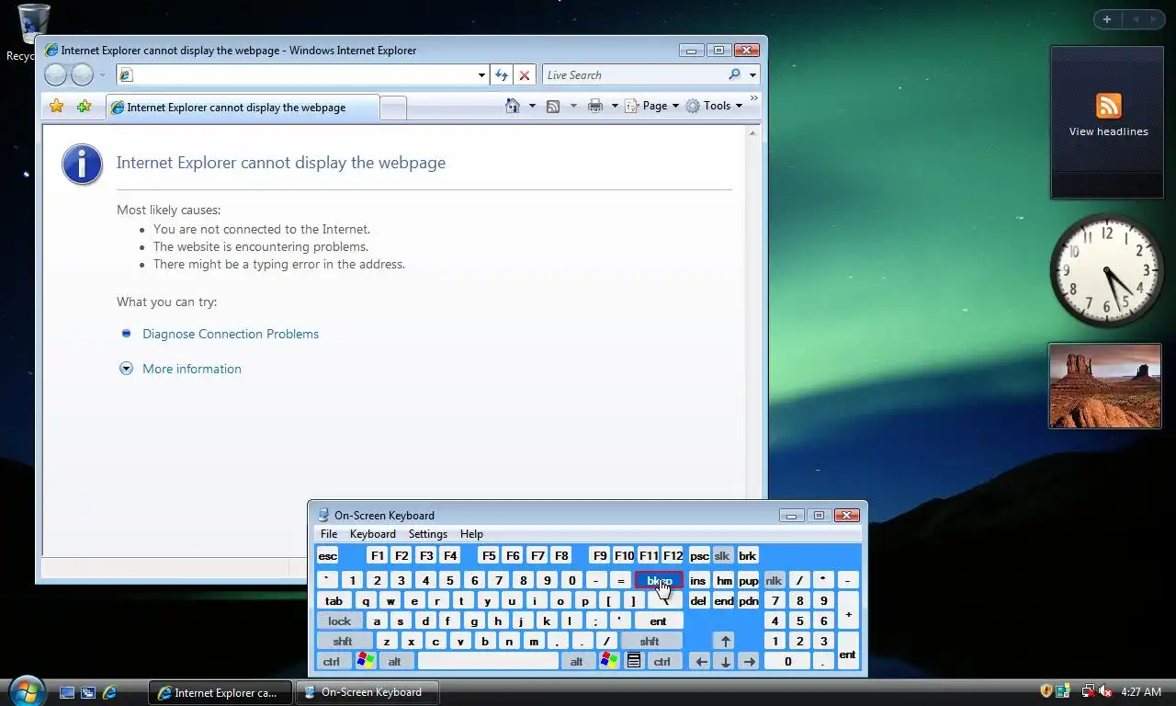
Task: Click the More information link text
Action: (x=192, y=369)
